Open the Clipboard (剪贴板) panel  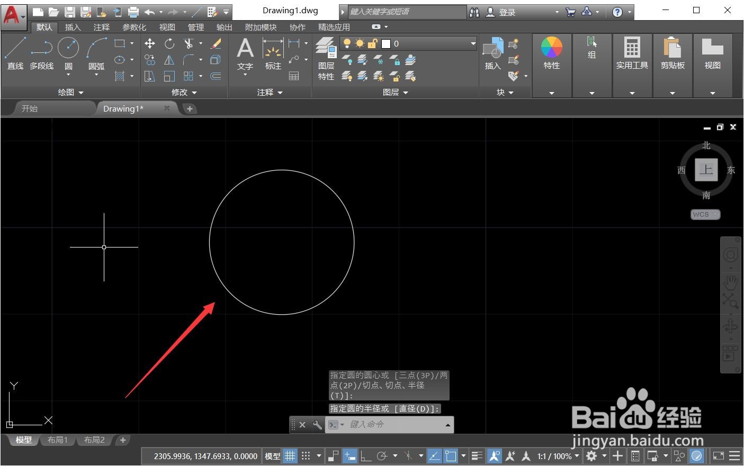point(673,54)
